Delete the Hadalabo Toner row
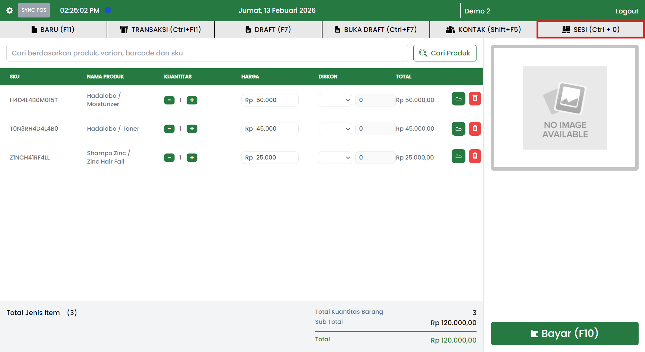 (475, 129)
